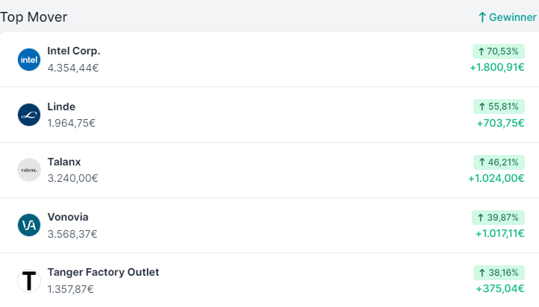The image size is (539, 307).
Task: Click the Tanger Factory Outlet logo
Action: pos(28,280)
